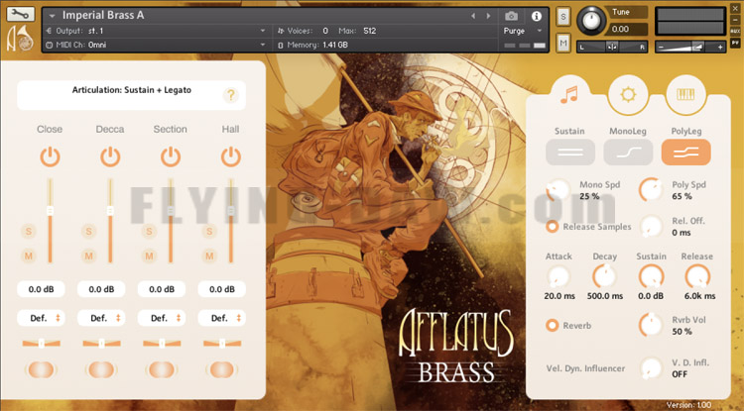Click the master volume slider

[x=690, y=47]
